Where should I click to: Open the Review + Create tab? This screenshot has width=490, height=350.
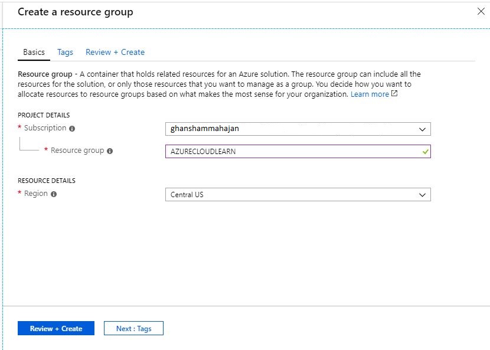point(115,52)
